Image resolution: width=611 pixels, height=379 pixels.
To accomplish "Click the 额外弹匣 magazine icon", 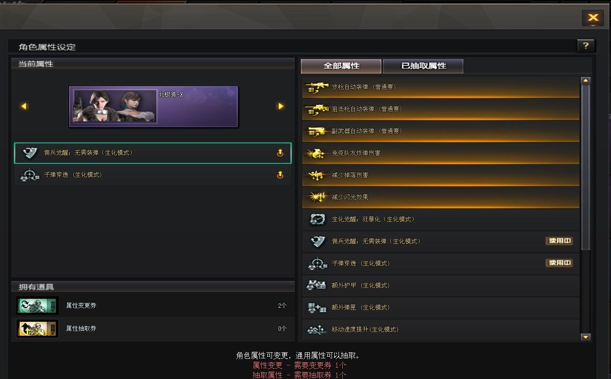I will tap(317, 308).
